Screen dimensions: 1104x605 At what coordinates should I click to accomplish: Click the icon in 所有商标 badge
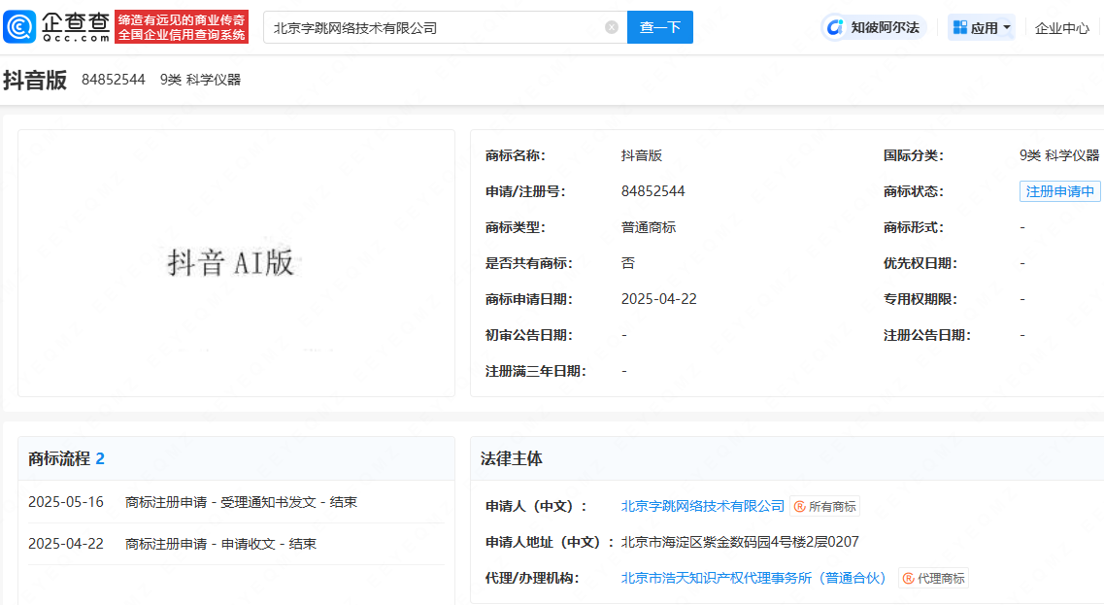point(800,506)
